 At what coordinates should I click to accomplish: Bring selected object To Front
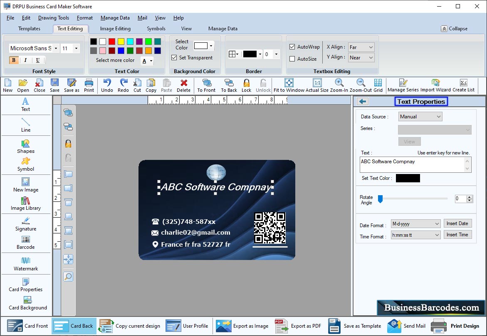click(206, 86)
